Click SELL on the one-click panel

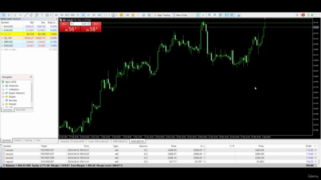(64, 24)
